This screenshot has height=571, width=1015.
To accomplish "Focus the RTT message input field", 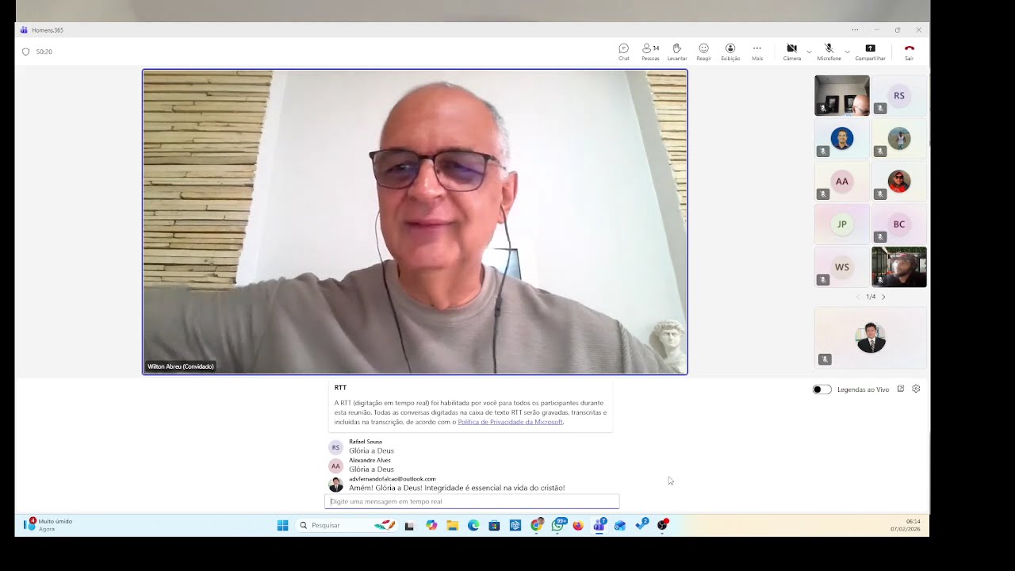I will coord(472,501).
